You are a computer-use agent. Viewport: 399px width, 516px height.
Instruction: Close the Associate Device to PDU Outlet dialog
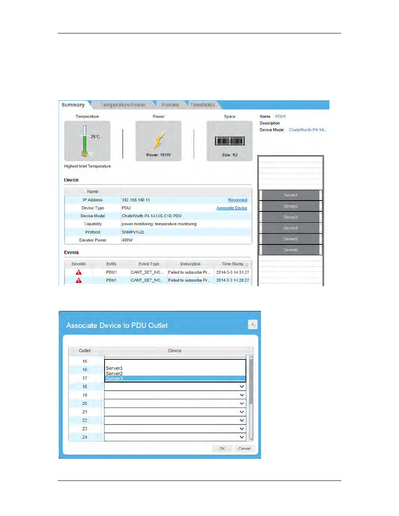click(x=253, y=324)
